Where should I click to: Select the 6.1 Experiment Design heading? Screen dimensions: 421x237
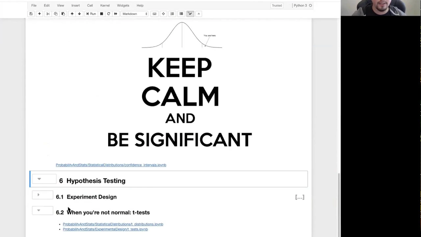click(x=86, y=197)
